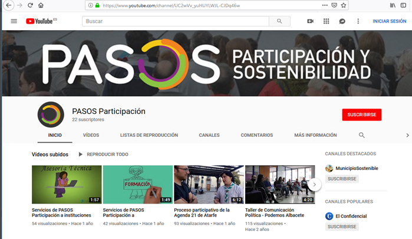Open YouTube hamburger guide menu
Image resolution: width=412 pixels, height=239 pixels.
click(14, 21)
